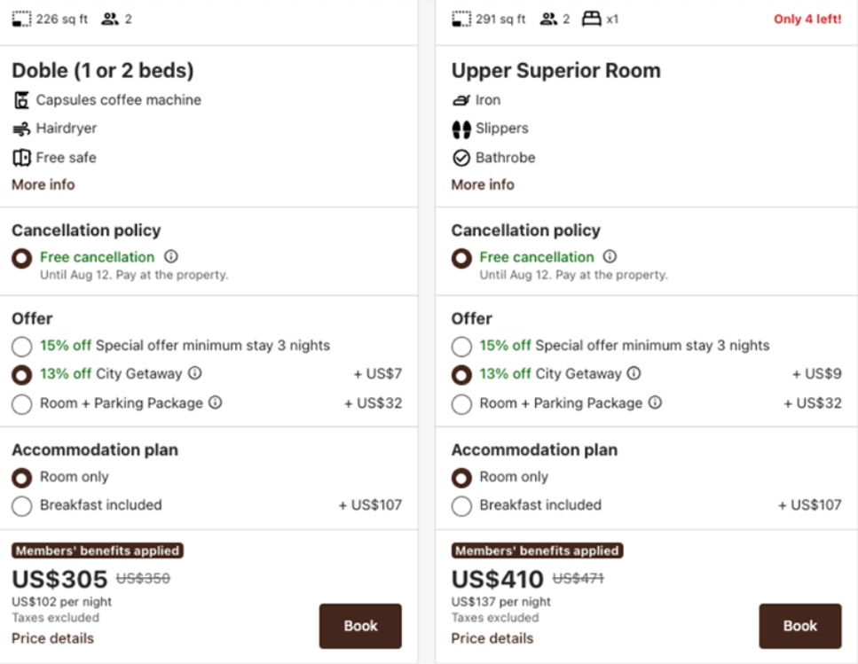Image resolution: width=858 pixels, height=664 pixels.
Task: Click Parking Package info icon in Doble card
Action: pos(215,402)
